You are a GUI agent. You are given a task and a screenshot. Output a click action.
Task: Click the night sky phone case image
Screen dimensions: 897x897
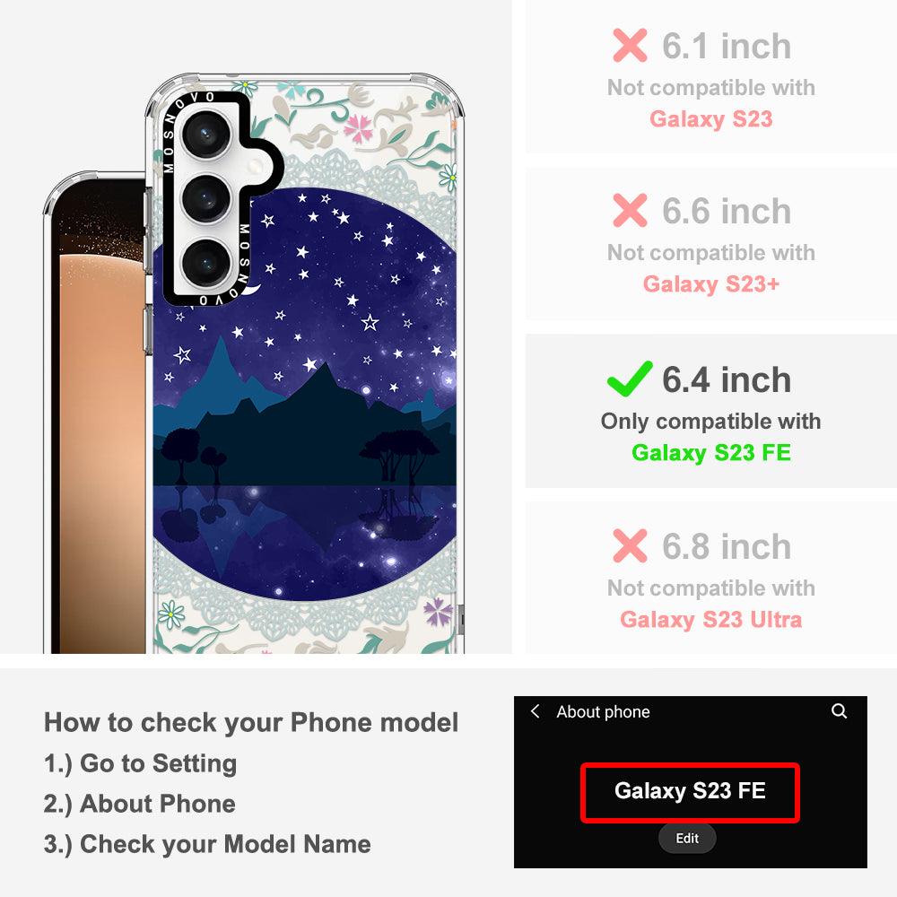pyautogui.click(x=306, y=364)
